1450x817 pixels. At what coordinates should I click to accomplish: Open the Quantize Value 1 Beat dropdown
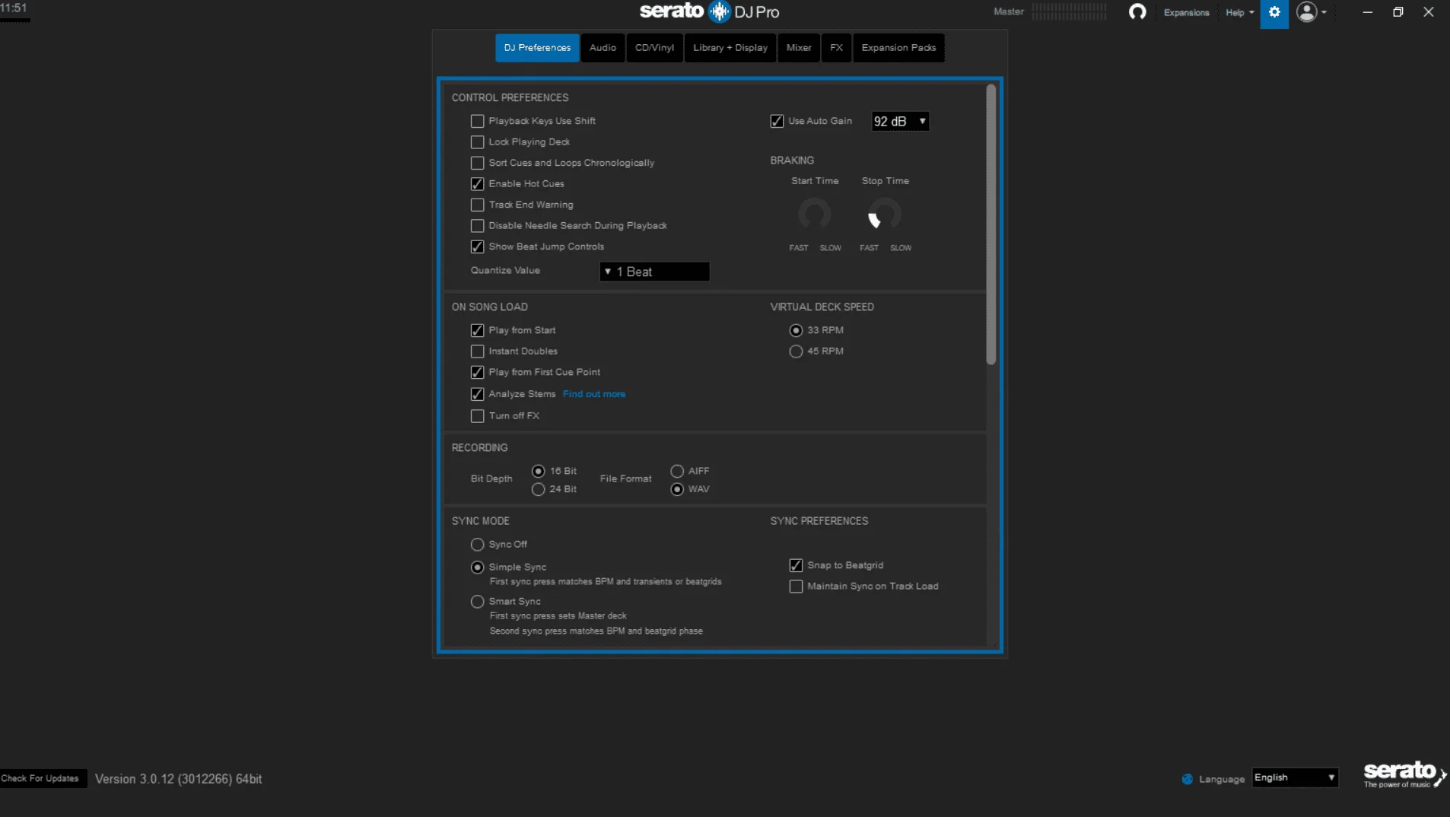click(654, 272)
